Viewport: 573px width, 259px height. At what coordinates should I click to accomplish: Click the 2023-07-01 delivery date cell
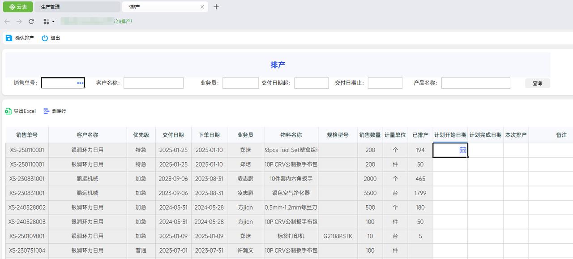(173, 250)
